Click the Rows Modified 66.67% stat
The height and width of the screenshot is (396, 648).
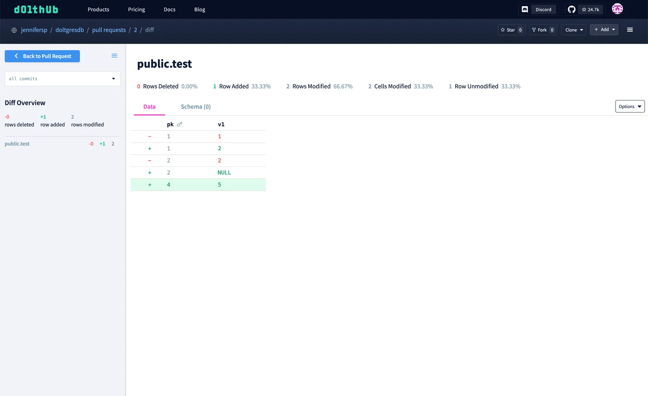[319, 86]
